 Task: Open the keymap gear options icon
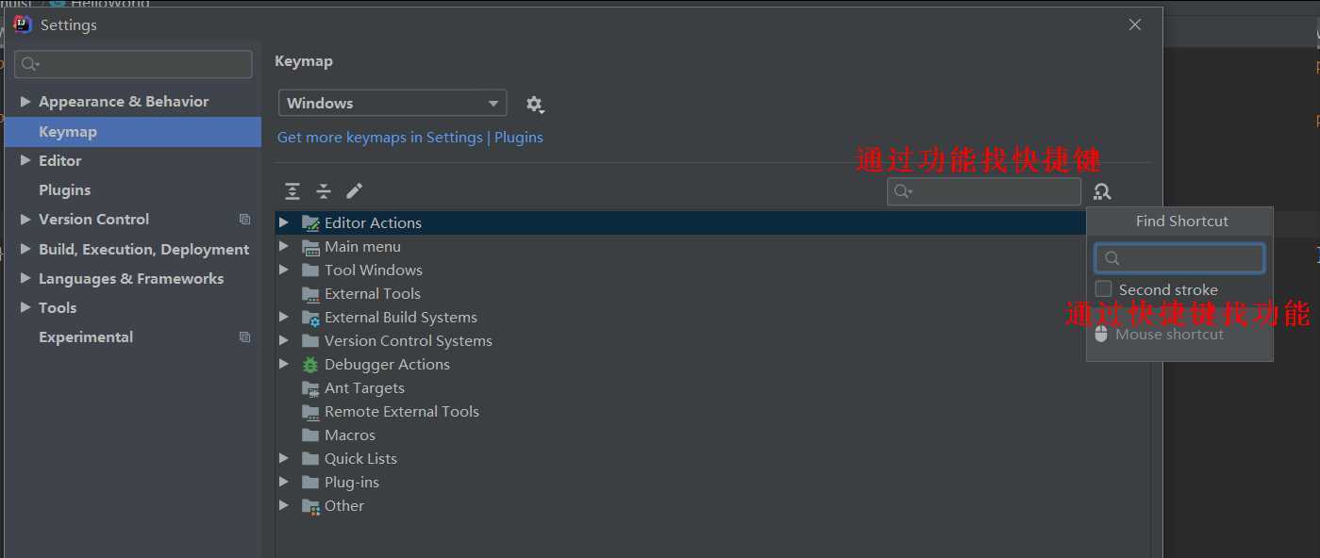[535, 104]
